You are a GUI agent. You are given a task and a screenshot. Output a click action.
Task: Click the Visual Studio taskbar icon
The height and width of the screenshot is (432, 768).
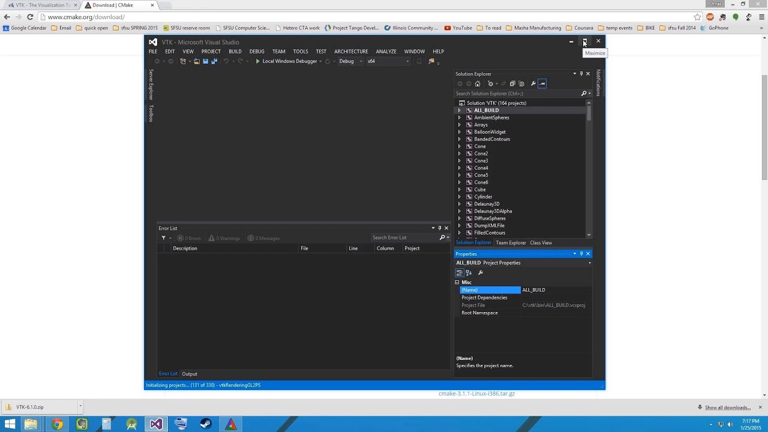(156, 424)
